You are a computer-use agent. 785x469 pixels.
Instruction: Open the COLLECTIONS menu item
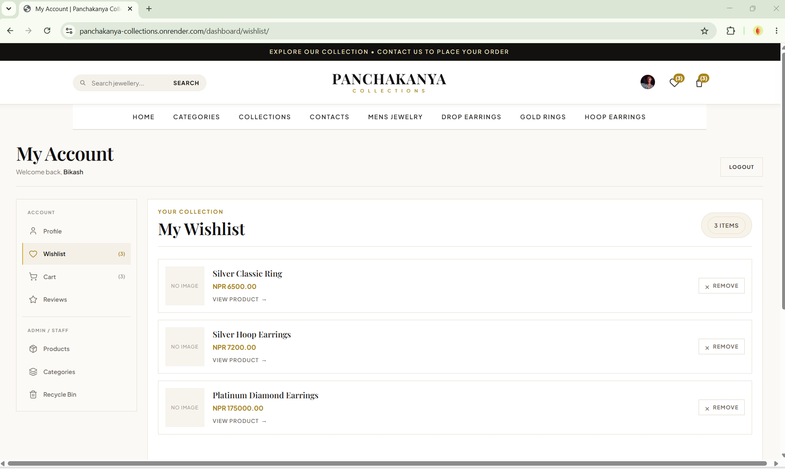click(265, 117)
